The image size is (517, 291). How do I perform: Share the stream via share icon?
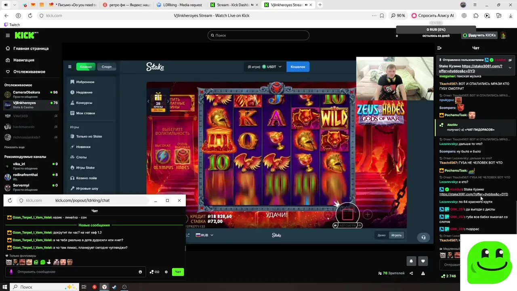tap(411, 273)
